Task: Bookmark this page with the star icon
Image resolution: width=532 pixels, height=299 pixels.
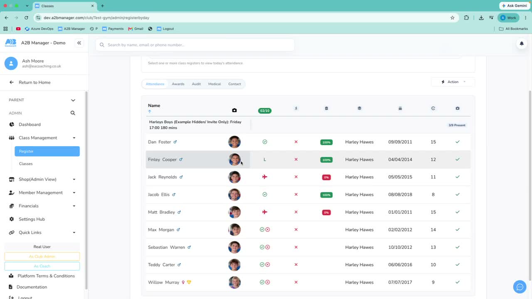Action: 452,18
